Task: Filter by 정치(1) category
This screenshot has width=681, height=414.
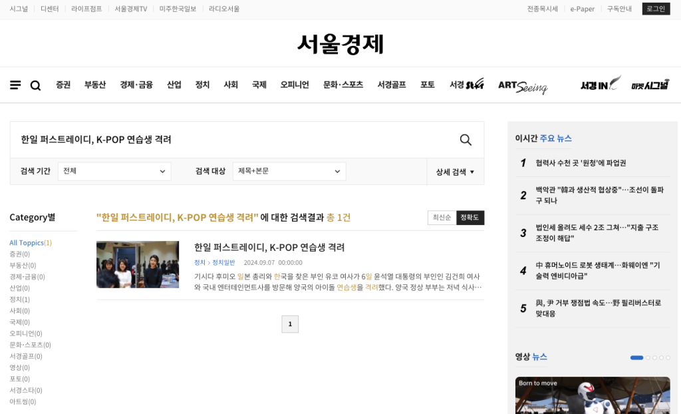Action: coord(19,300)
